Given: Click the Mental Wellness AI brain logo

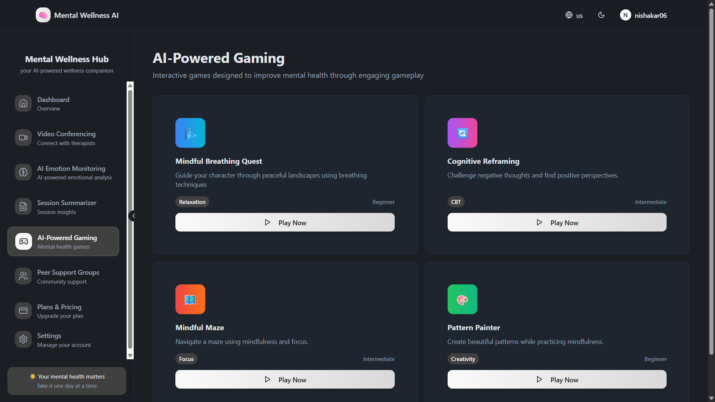Looking at the screenshot, I should pyautogui.click(x=43, y=15).
